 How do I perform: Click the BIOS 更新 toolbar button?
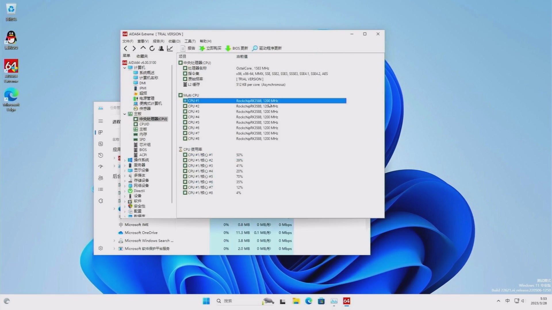(x=237, y=48)
